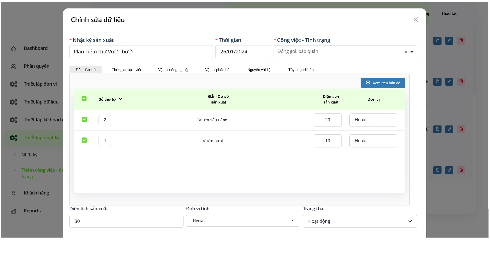Click the first row copy icon
This screenshot has width=490, height=276.
(437, 41)
